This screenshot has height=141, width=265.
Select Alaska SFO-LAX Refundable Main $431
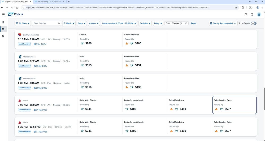(145, 61)
